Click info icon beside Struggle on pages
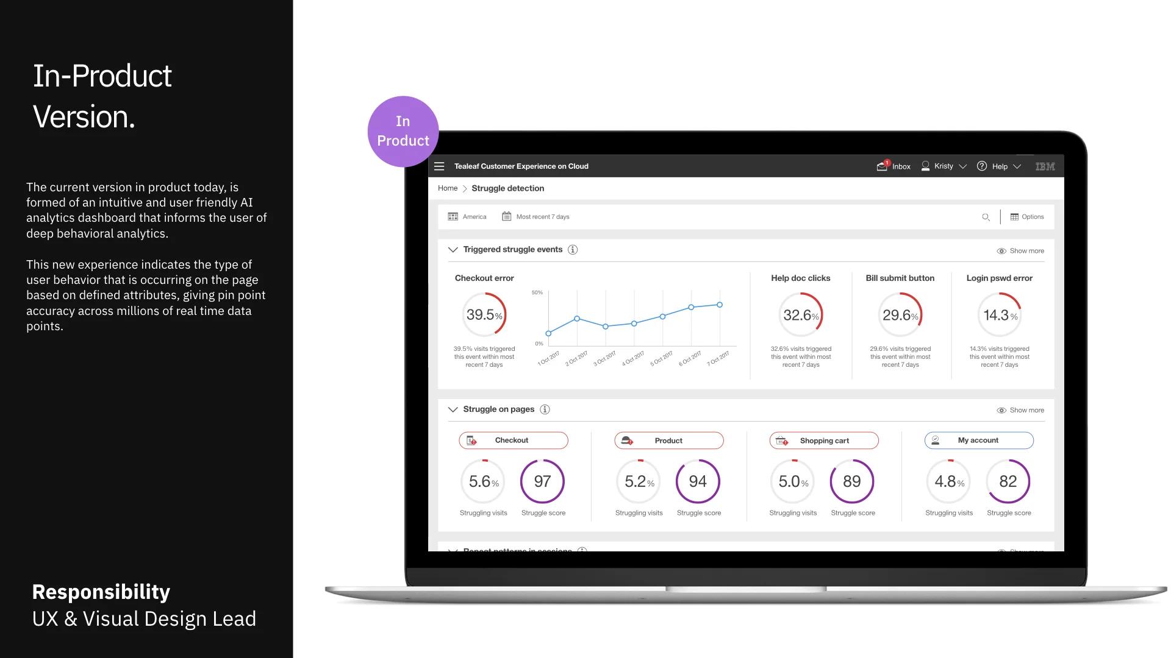This screenshot has height=658, width=1171. [545, 409]
